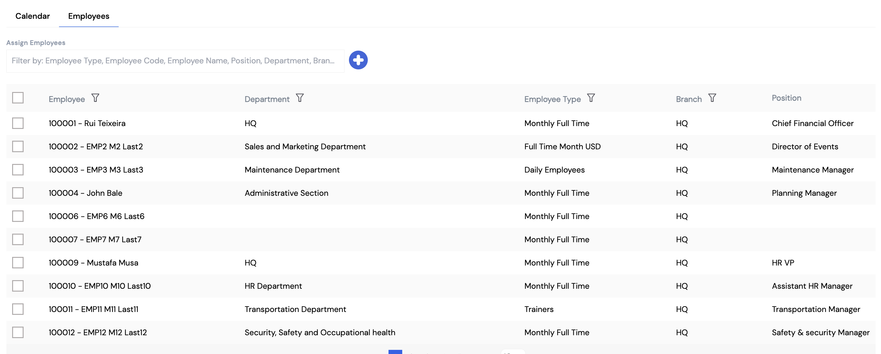Check the box for EMP2 M2 Last2
Viewport: 881px width, 354px height.
pyautogui.click(x=18, y=146)
